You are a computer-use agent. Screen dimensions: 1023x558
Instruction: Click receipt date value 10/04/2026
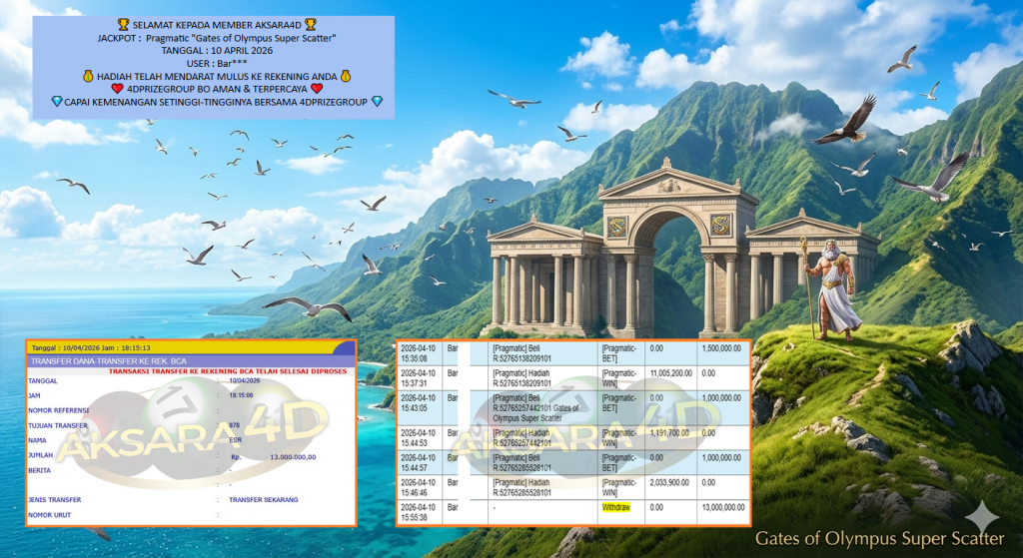[x=245, y=380]
